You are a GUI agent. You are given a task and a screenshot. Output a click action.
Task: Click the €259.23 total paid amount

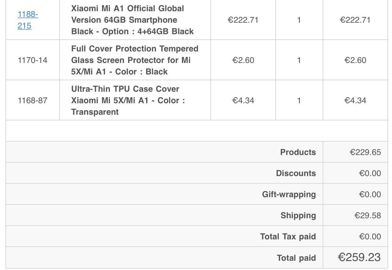[x=359, y=257]
